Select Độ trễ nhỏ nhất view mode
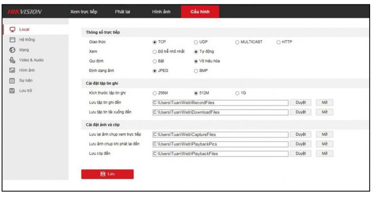This screenshot has height=197, width=373. tap(155, 51)
